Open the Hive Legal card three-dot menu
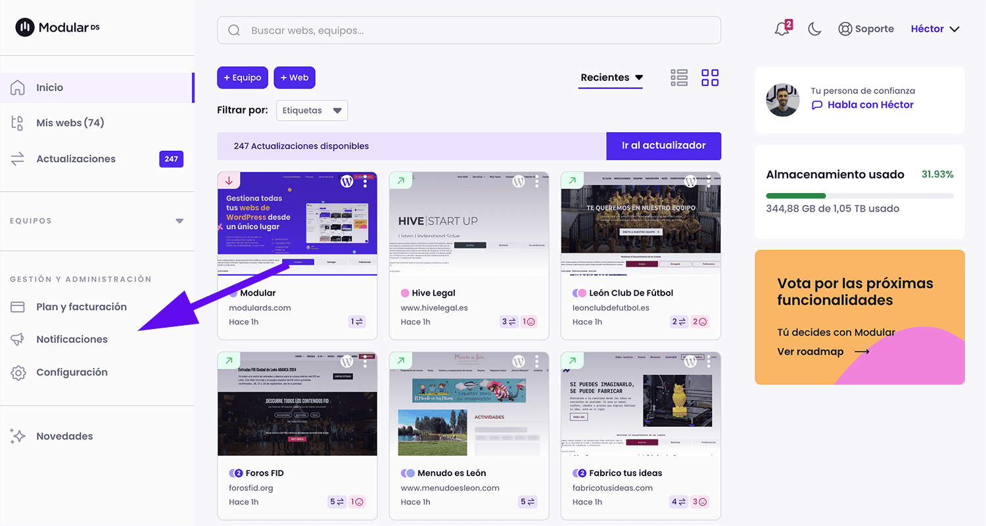Image resolution: width=986 pixels, height=526 pixels. (537, 181)
